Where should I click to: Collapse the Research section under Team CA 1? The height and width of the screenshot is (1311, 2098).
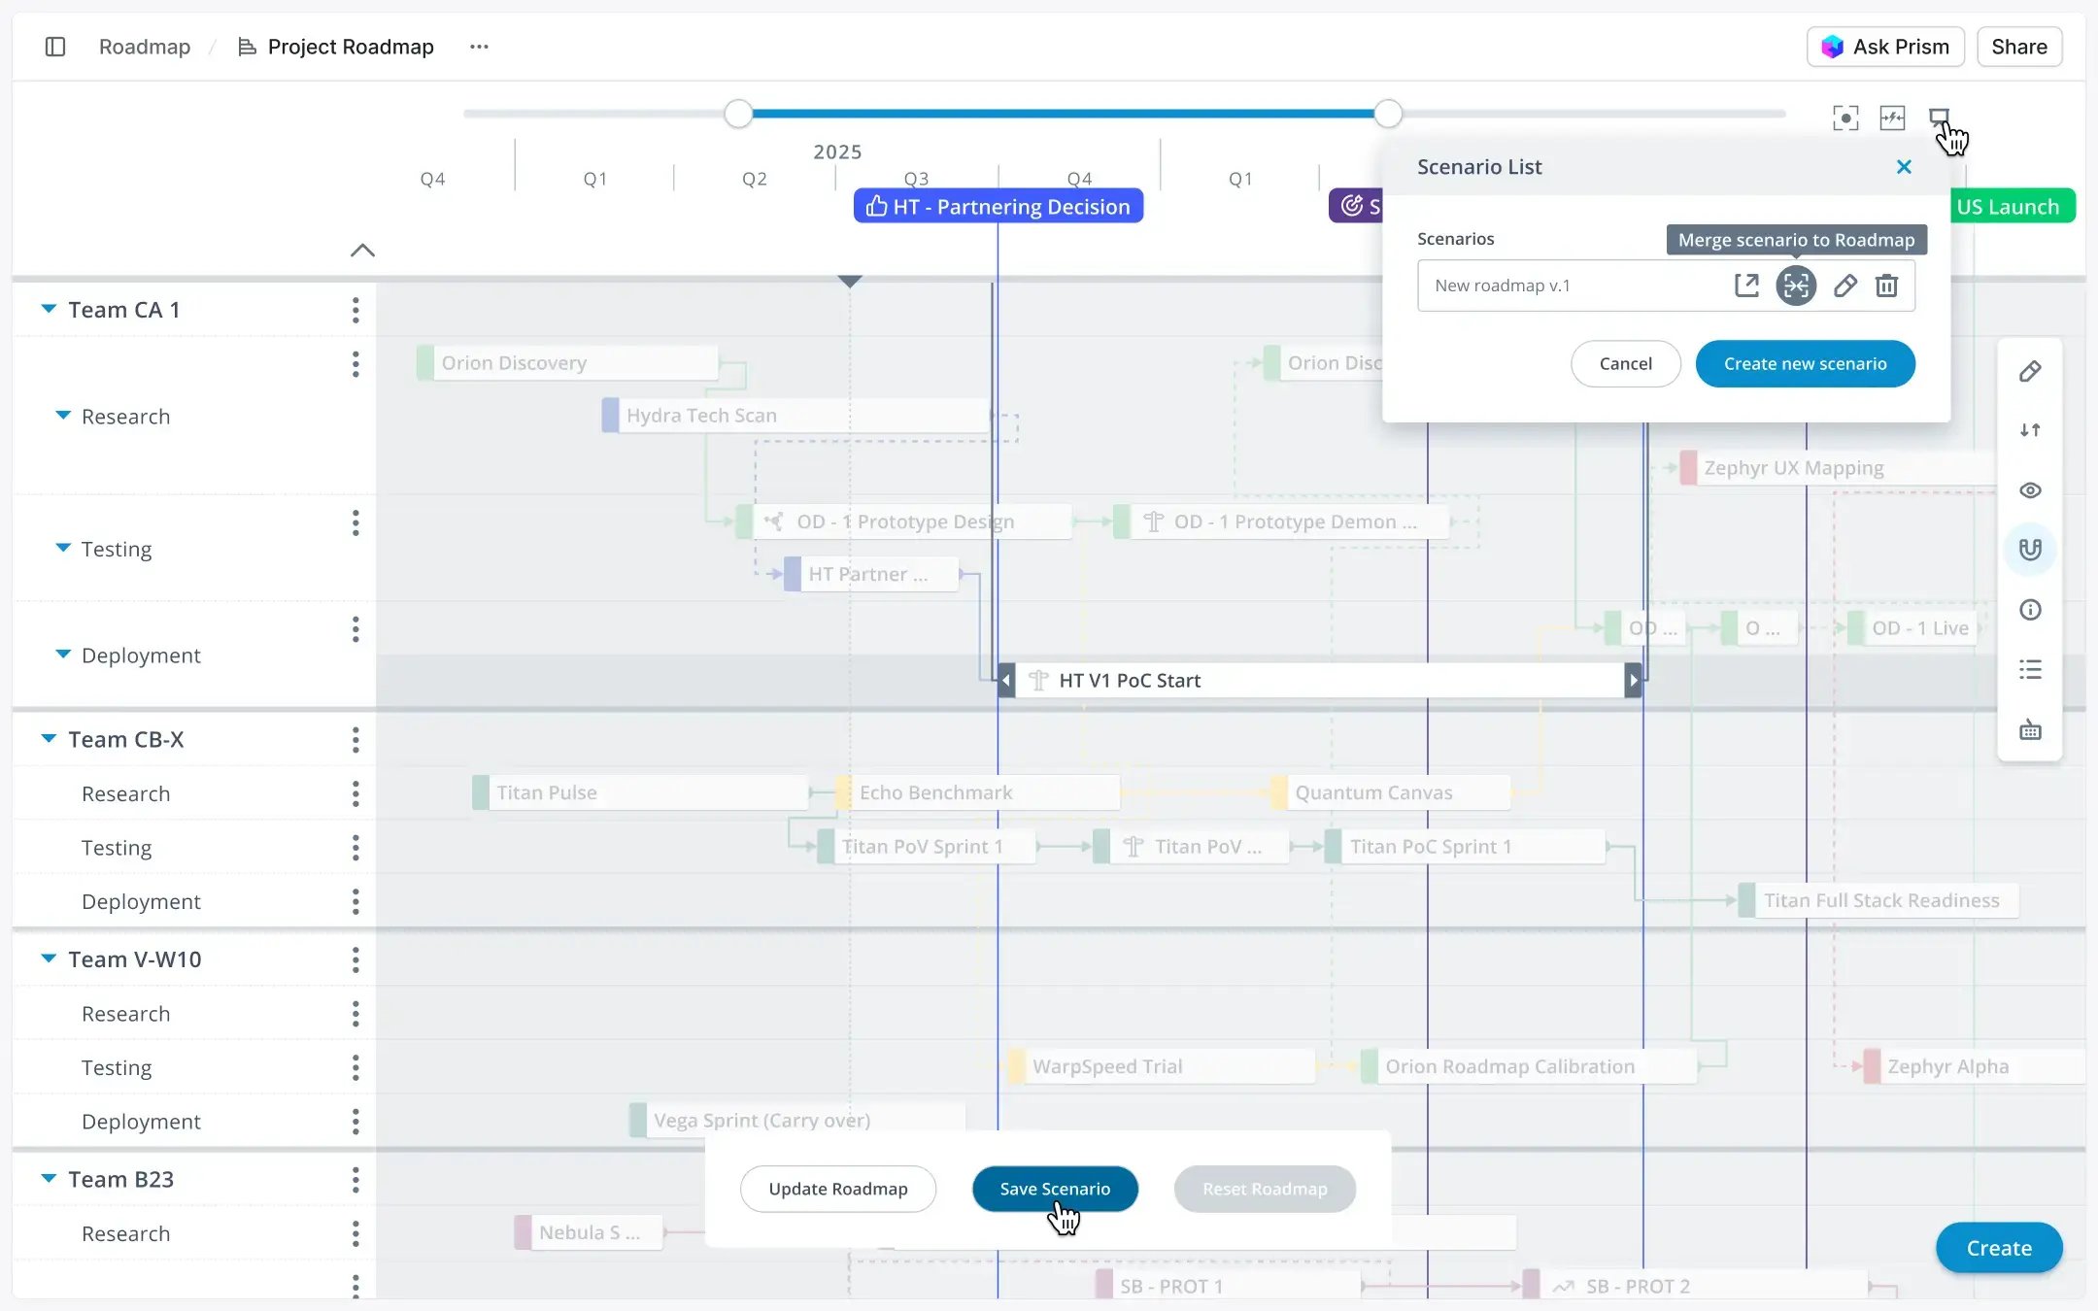point(63,416)
